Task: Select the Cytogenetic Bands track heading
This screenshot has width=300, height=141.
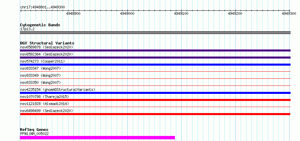Action: [40, 25]
